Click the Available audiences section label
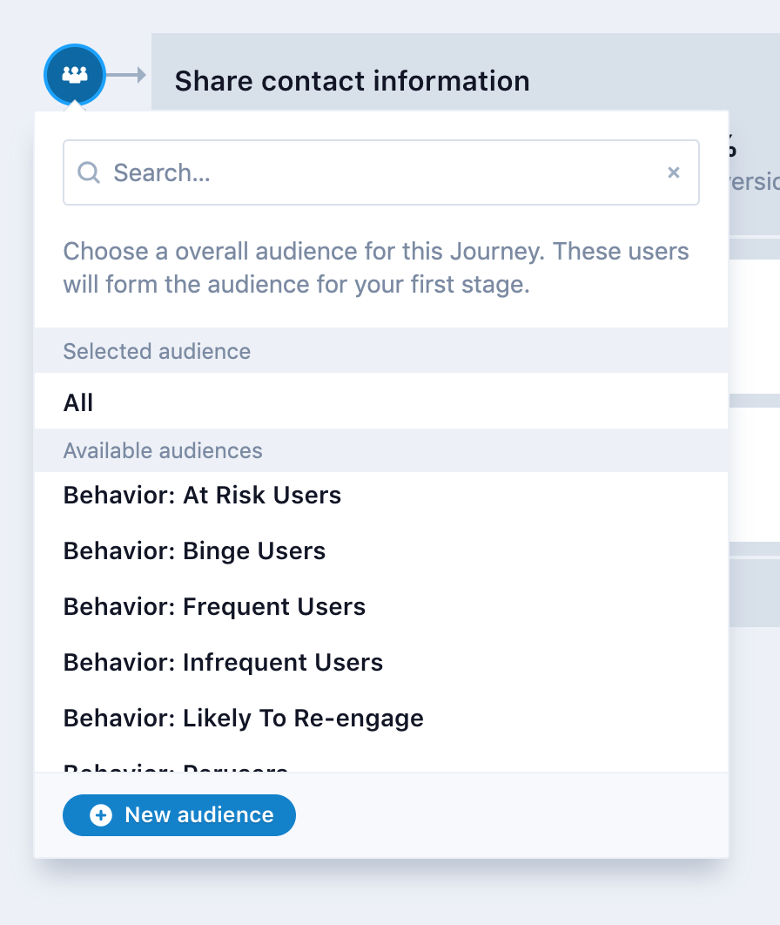This screenshot has height=925, width=780. tap(163, 450)
